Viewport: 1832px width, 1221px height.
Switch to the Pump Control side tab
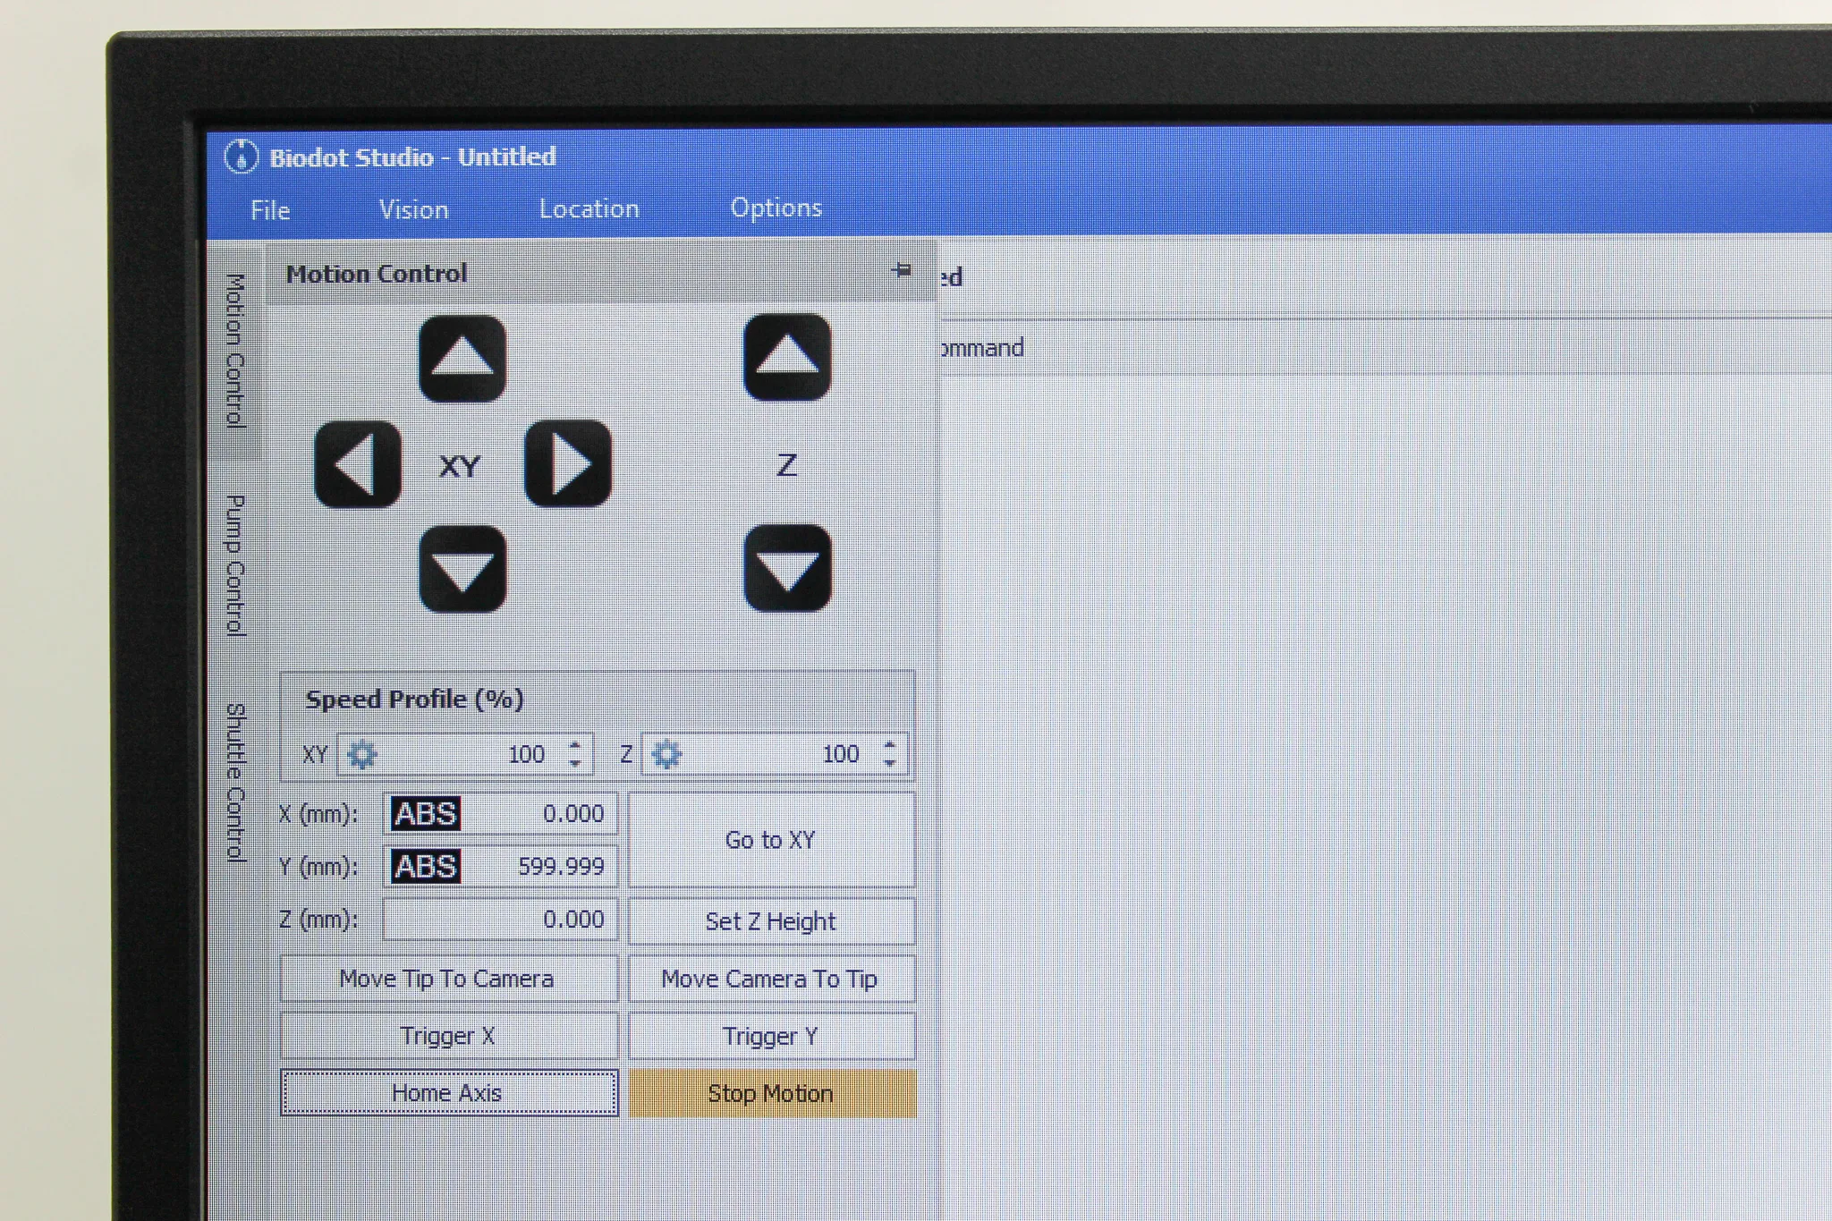point(235,565)
